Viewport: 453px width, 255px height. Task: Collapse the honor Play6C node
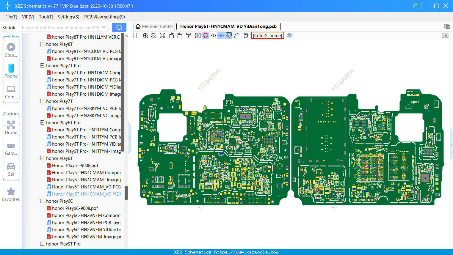(x=42, y=201)
